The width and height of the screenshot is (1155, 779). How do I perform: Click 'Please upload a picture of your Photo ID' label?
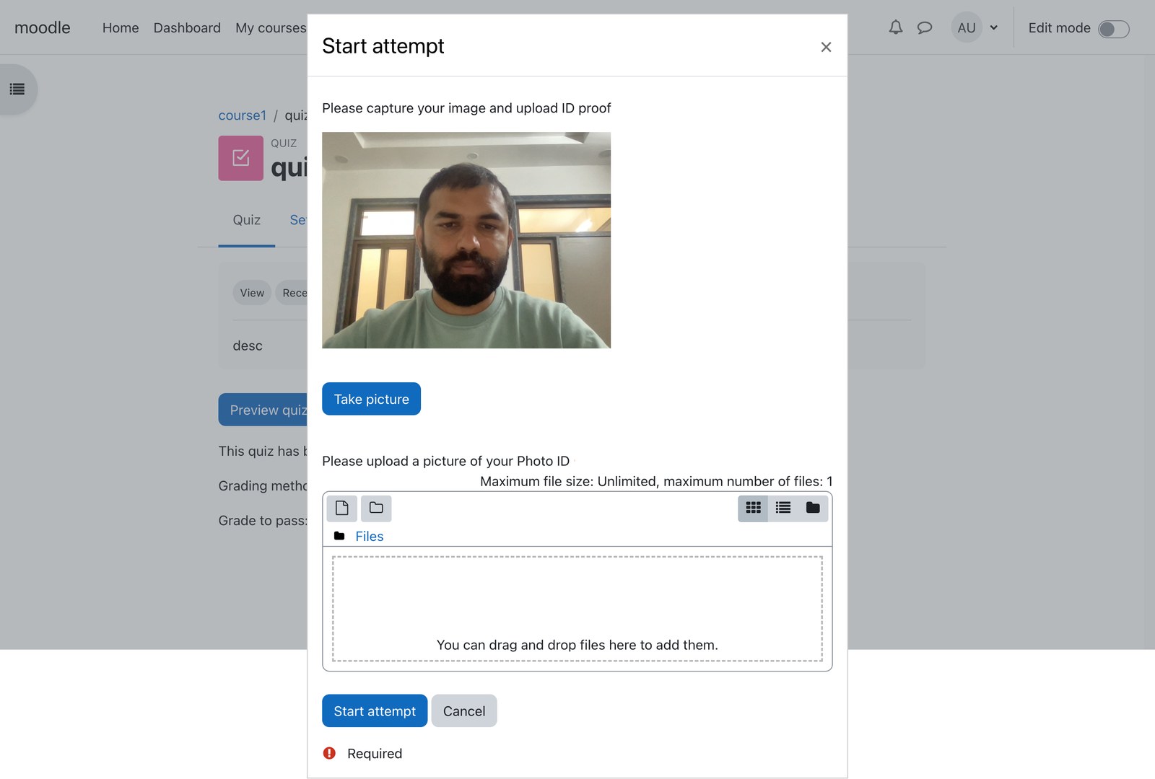point(445,461)
